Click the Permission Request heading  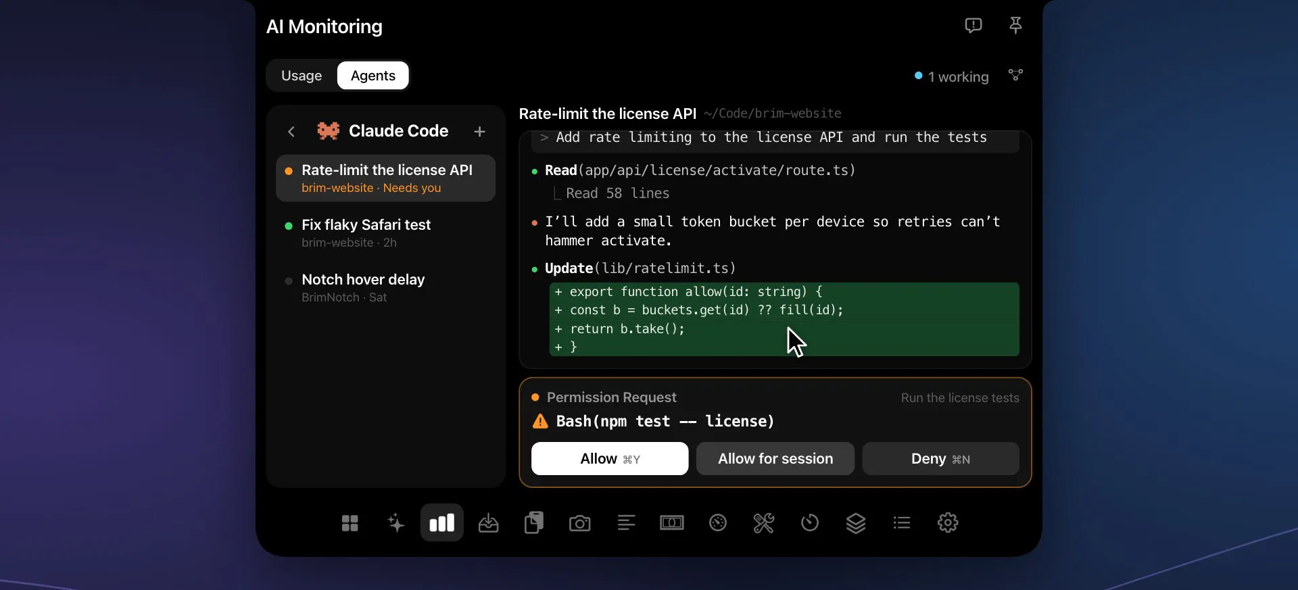(611, 397)
